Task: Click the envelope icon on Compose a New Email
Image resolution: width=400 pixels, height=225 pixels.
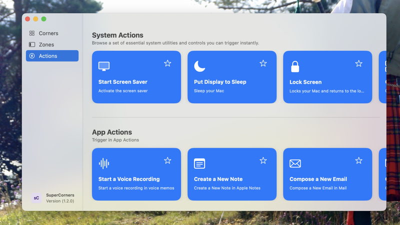Action: tap(295, 163)
